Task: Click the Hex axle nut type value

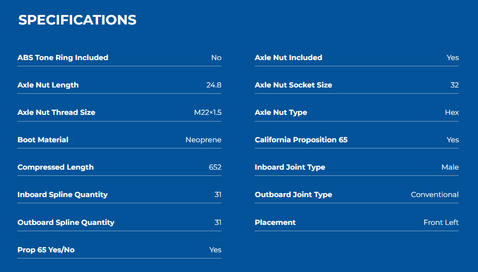Action: click(x=452, y=112)
